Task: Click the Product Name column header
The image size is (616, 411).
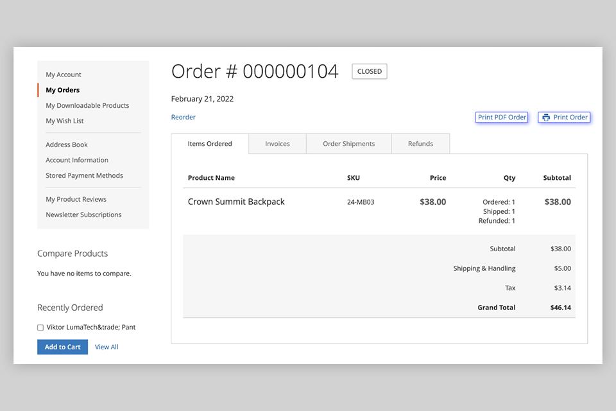Action: pos(211,178)
